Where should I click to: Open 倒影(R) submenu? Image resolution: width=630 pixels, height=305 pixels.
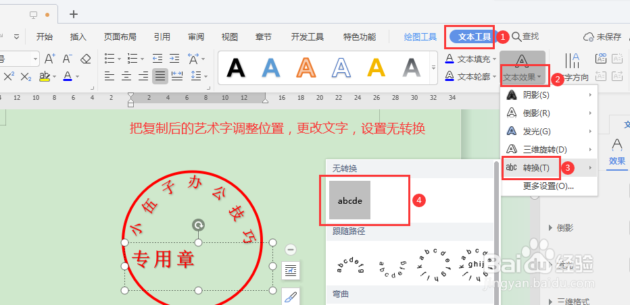pyautogui.click(x=549, y=113)
